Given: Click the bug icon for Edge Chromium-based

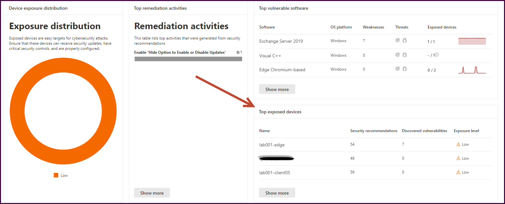Looking at the screenshot, I should coord(404,69).
